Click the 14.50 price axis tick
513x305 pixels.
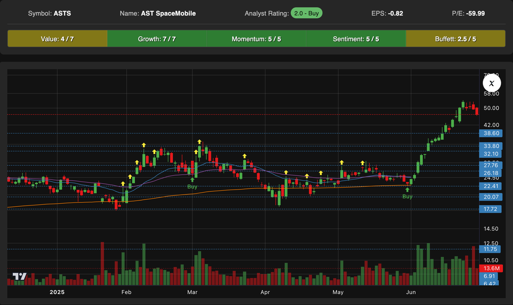point(491,229)
